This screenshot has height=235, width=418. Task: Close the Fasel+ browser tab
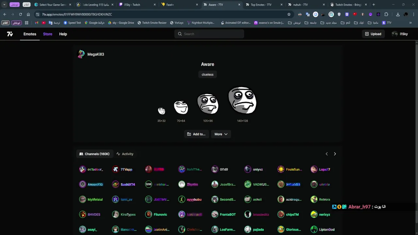point(197,5)
